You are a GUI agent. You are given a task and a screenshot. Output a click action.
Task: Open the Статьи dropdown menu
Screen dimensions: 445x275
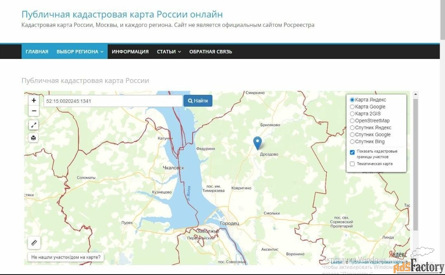pos(169,52)
